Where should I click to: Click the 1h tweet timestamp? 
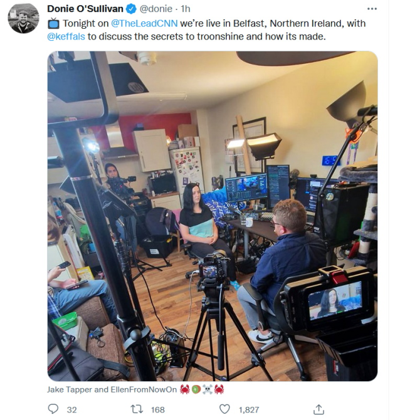tap(186, 9)
